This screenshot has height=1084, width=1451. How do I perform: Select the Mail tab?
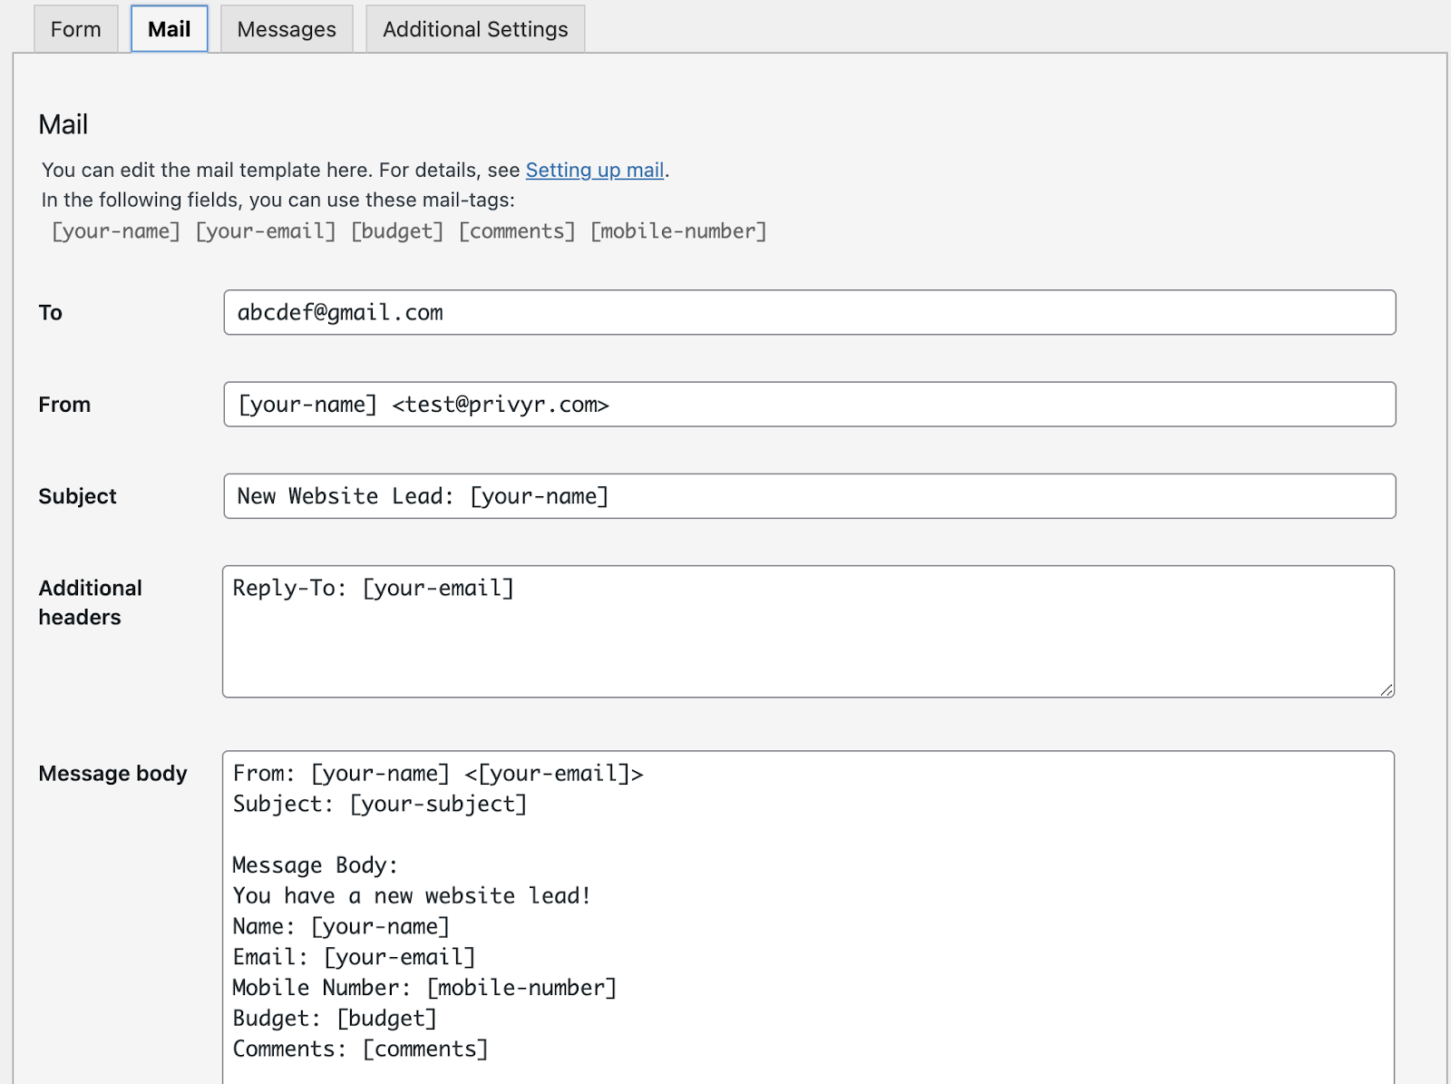pyautogui.click(x=169, y=29)
